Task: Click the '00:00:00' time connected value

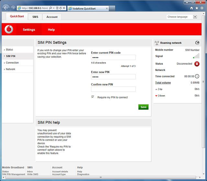Action: (x=189, y=76)
